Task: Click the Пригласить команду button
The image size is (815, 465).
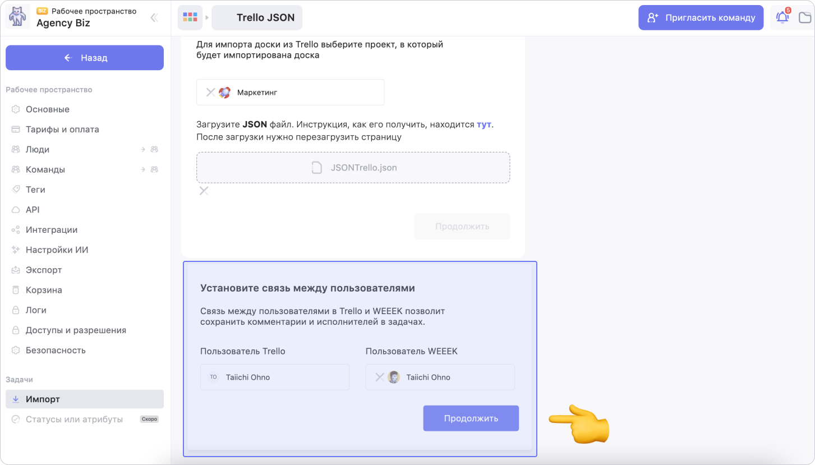Action: (701, 17)
